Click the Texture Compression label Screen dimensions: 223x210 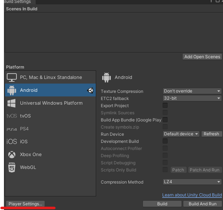click(x=122, y=91)
